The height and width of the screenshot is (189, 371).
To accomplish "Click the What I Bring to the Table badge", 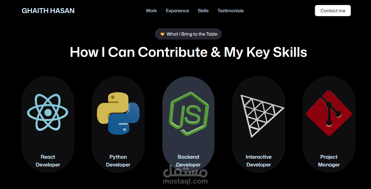I will coord(188,34).
